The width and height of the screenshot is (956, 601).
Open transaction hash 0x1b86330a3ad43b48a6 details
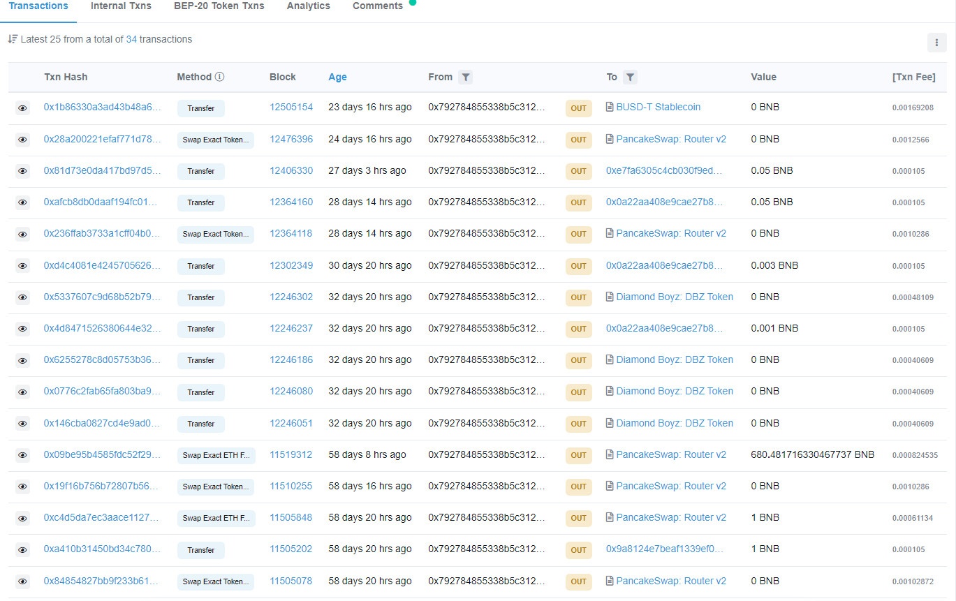(101, 107)
